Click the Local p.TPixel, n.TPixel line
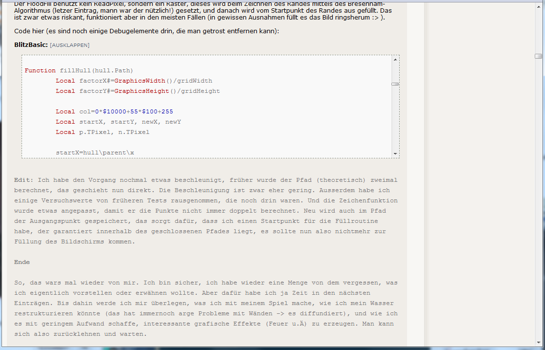 pos(102,132)
